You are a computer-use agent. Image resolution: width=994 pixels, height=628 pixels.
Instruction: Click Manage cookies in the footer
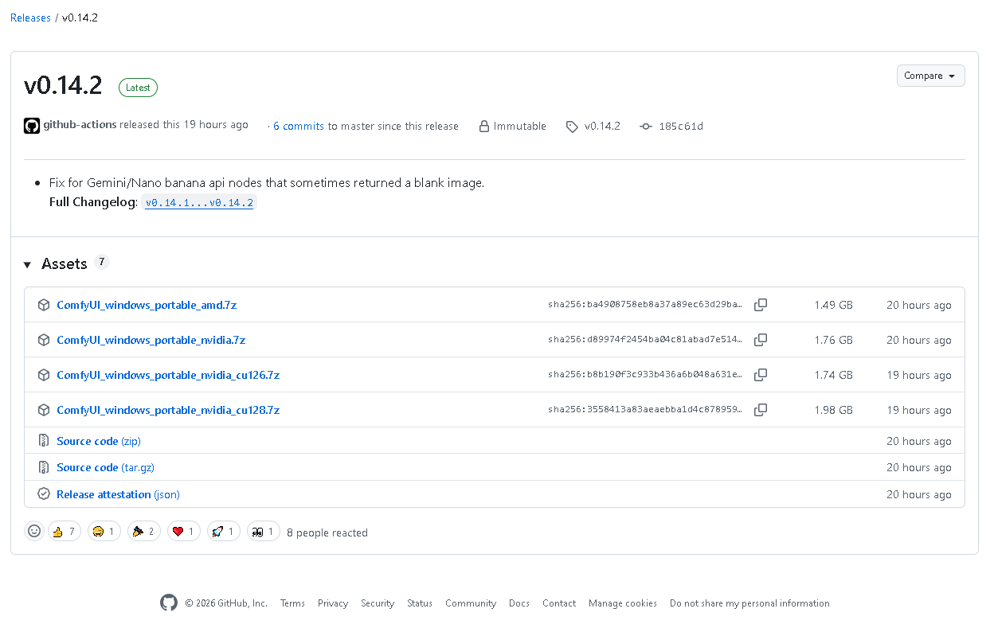[623, 603]
